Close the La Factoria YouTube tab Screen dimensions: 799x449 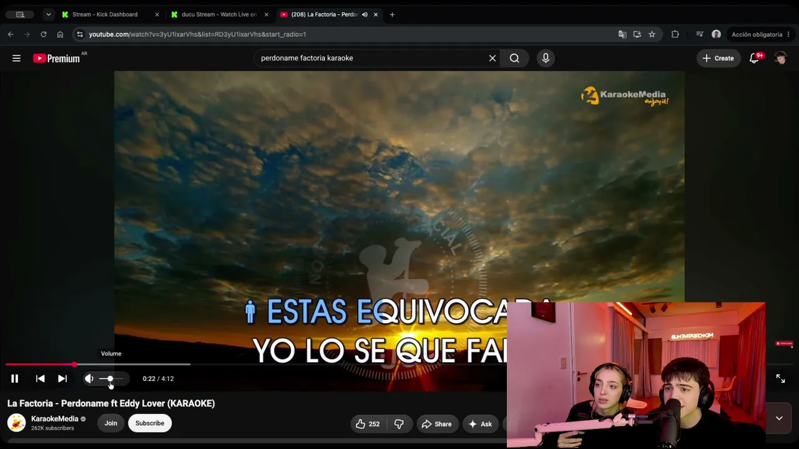pos(376,14)
